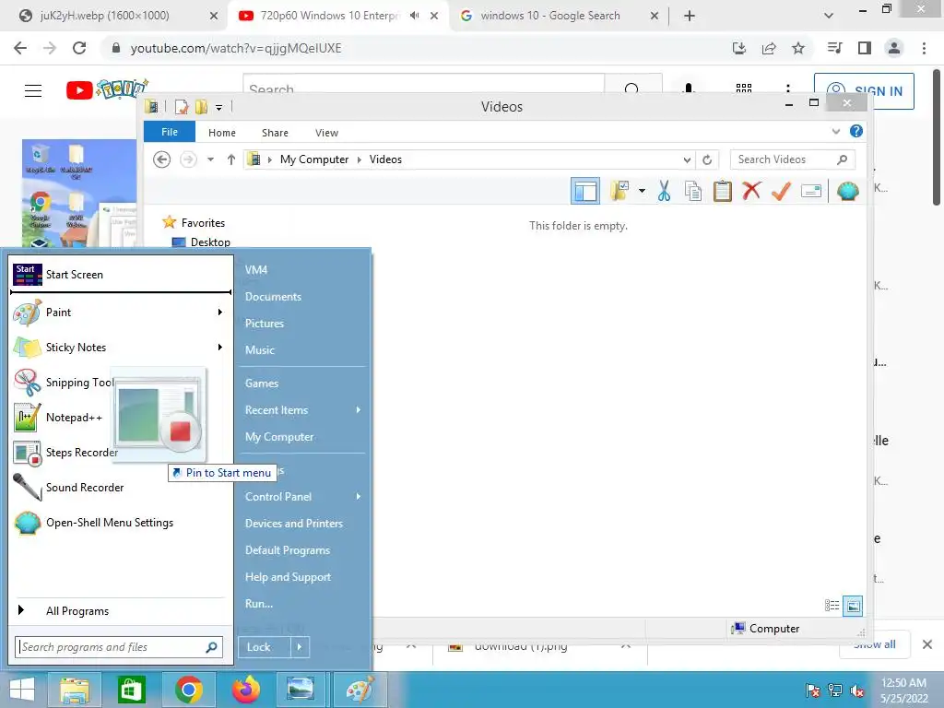Launch Notepad++ from Start menu
944x708 pixels.
pos(62,418)
